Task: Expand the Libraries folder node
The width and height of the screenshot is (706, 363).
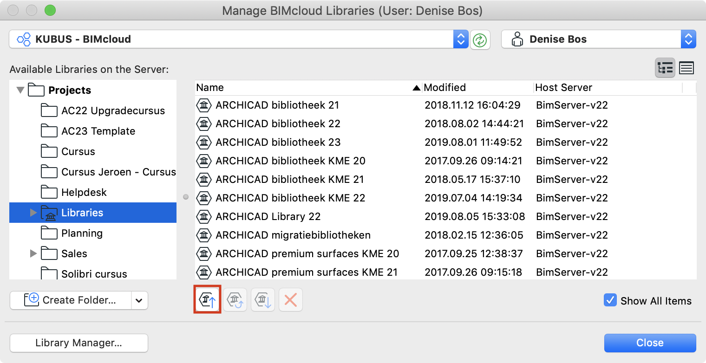Action: tap(33, 213)
